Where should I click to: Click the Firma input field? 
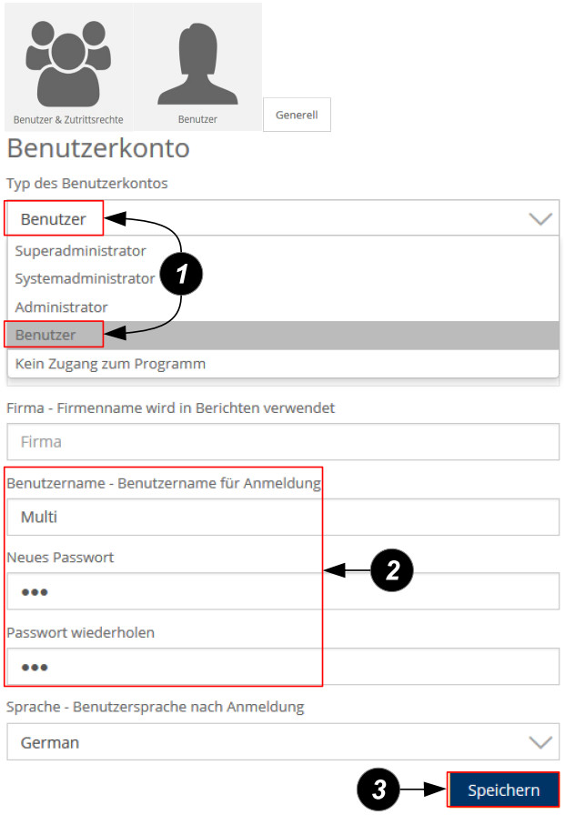click(282, 442)
